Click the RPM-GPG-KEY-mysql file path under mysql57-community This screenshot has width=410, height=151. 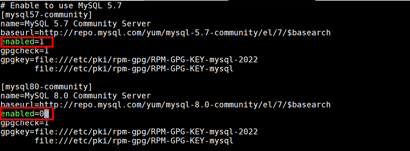click(x=134, y=69)
